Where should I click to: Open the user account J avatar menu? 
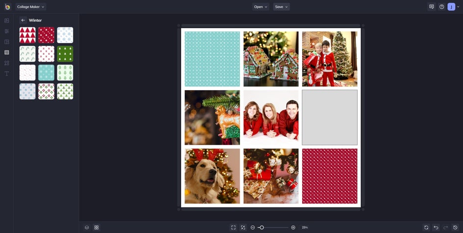point(451,7)
